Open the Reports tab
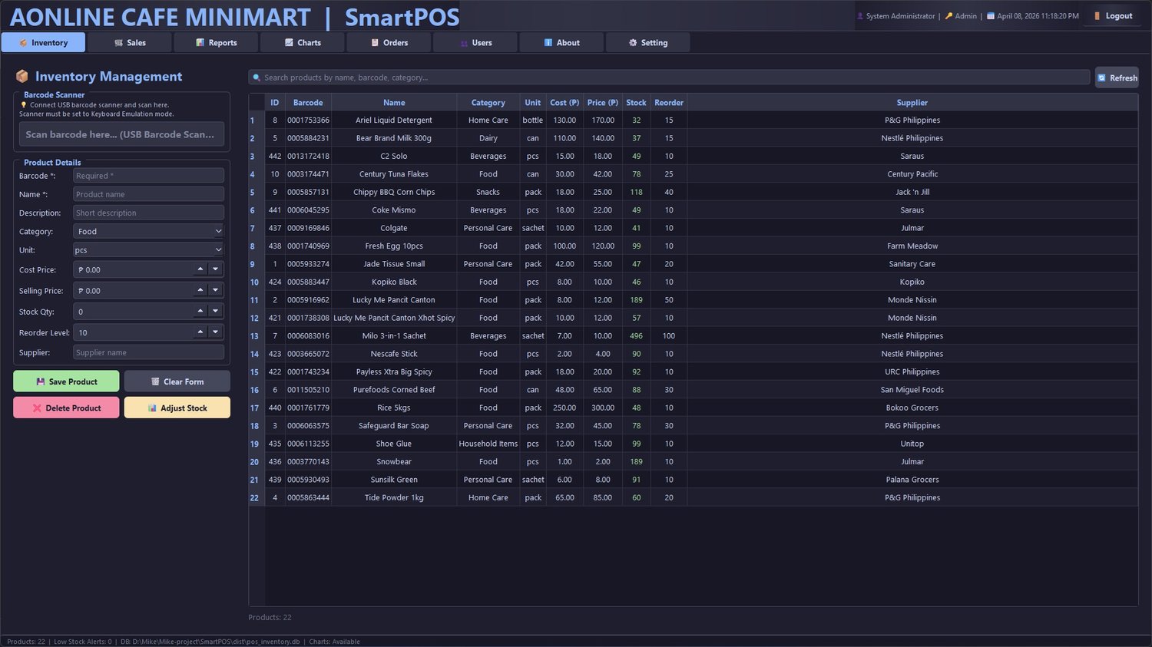The width and height of the screenshot is (1152, 647). tap(216, 42)
